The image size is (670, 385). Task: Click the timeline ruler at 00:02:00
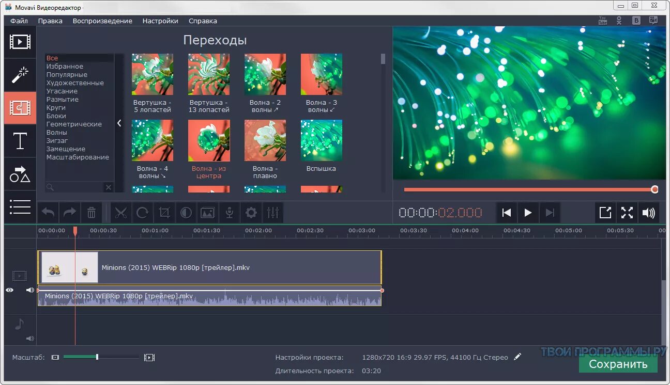point(258,231)
